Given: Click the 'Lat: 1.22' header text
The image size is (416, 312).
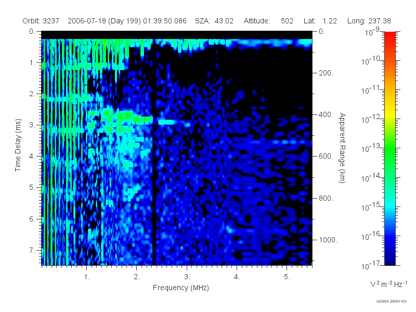Looking at the screenshot, I should [320, 21].
